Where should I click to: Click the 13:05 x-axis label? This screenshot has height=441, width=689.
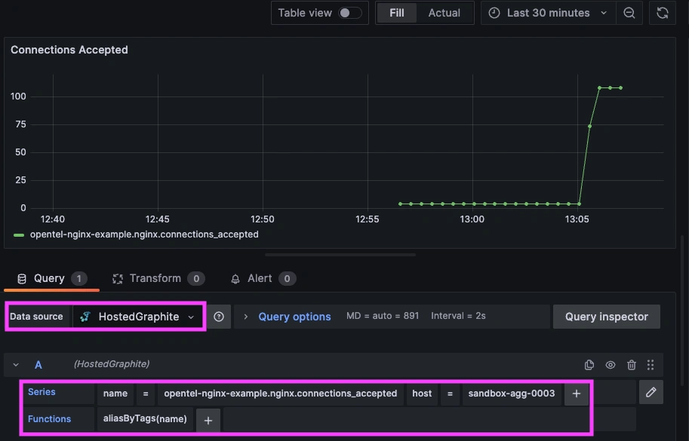pos(577,219)
